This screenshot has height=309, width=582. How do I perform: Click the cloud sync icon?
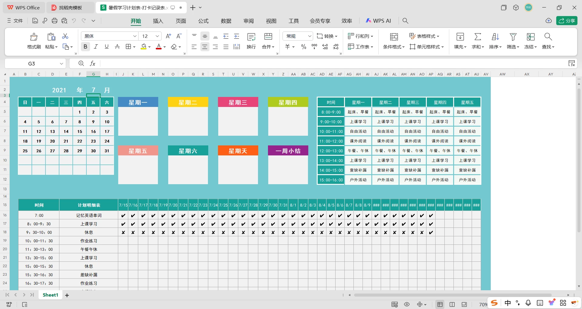[x=549, y=21]
